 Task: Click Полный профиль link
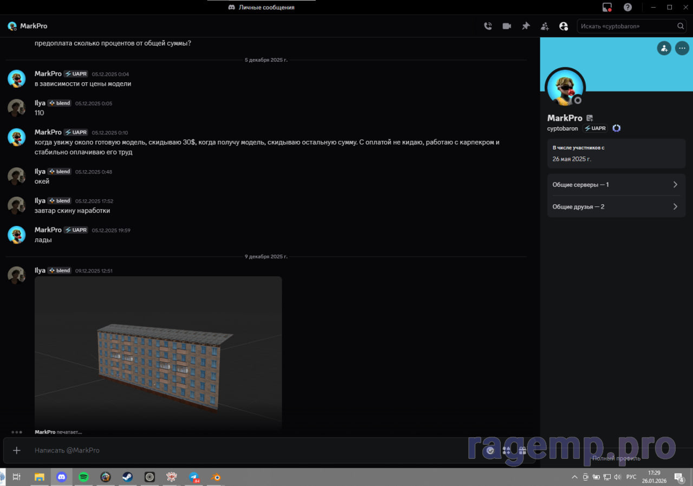(x=616, y=458)
